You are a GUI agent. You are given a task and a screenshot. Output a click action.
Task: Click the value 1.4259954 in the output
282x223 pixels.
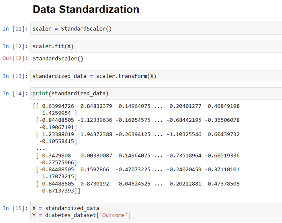(x=56, y=113)
